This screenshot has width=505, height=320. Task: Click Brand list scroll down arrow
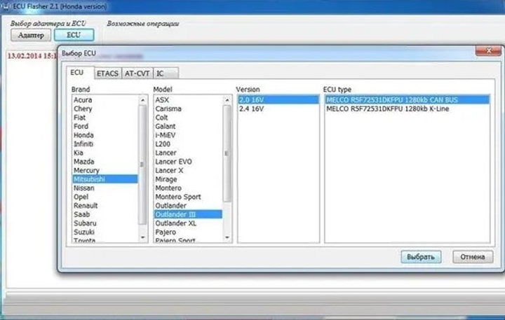click(142, 237)
